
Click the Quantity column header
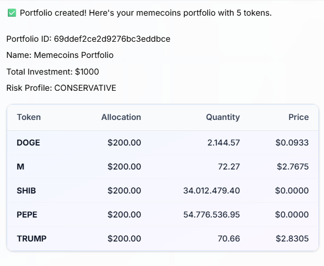point(223,117)
